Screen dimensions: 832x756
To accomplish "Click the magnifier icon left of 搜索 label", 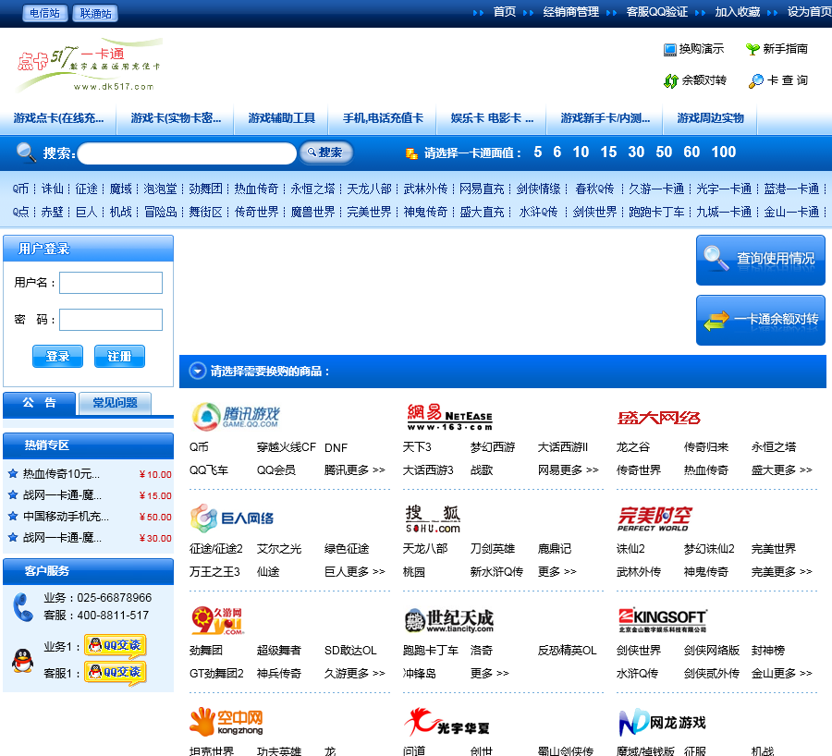I will 26,152.
